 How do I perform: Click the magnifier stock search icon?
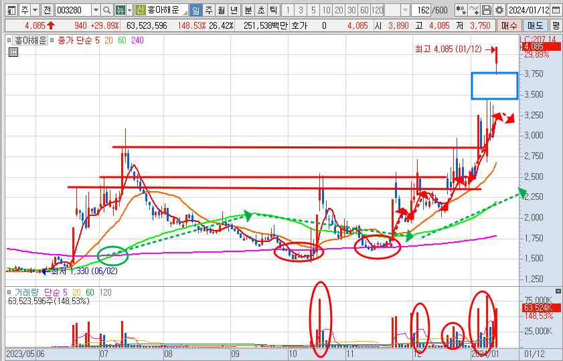(x=106, y=10)
